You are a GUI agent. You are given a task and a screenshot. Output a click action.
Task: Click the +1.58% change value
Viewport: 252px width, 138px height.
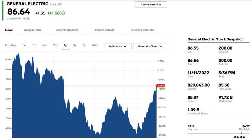[x=56, y=13]
